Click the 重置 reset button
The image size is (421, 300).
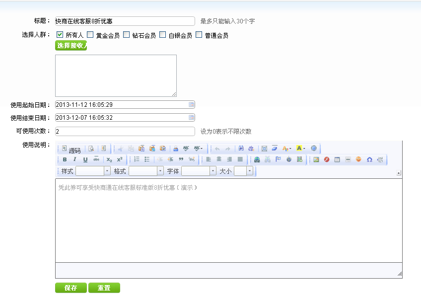click(x=104, y=288)
